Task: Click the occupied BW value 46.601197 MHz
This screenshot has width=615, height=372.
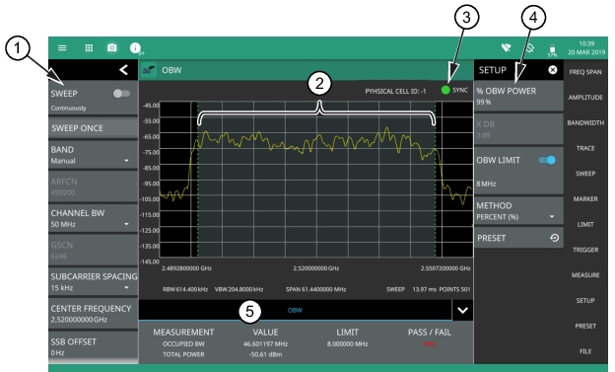Action: point(265,343)
